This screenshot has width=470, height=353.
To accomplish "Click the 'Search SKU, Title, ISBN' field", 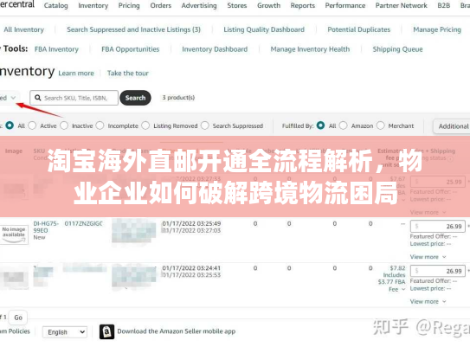I will click(74, 98).
